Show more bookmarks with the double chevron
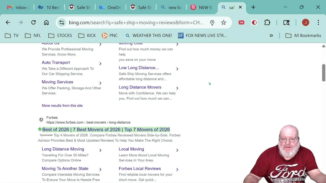 pos(271,36)
